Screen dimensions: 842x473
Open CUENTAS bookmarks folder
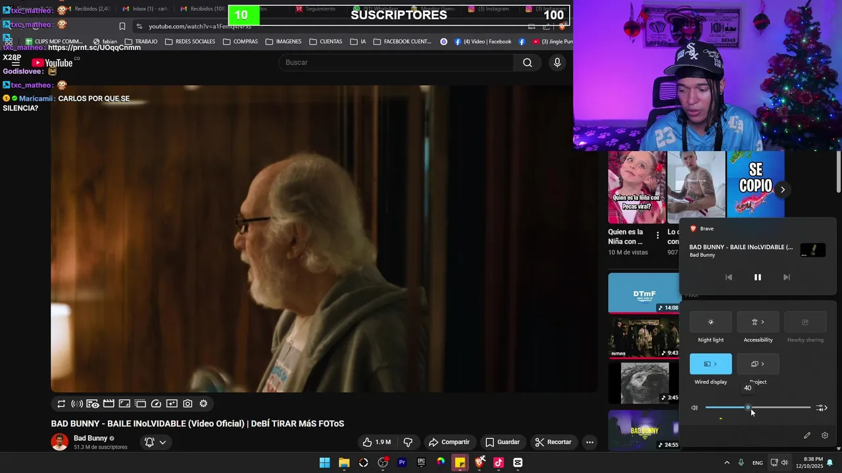tap(326, 41)
